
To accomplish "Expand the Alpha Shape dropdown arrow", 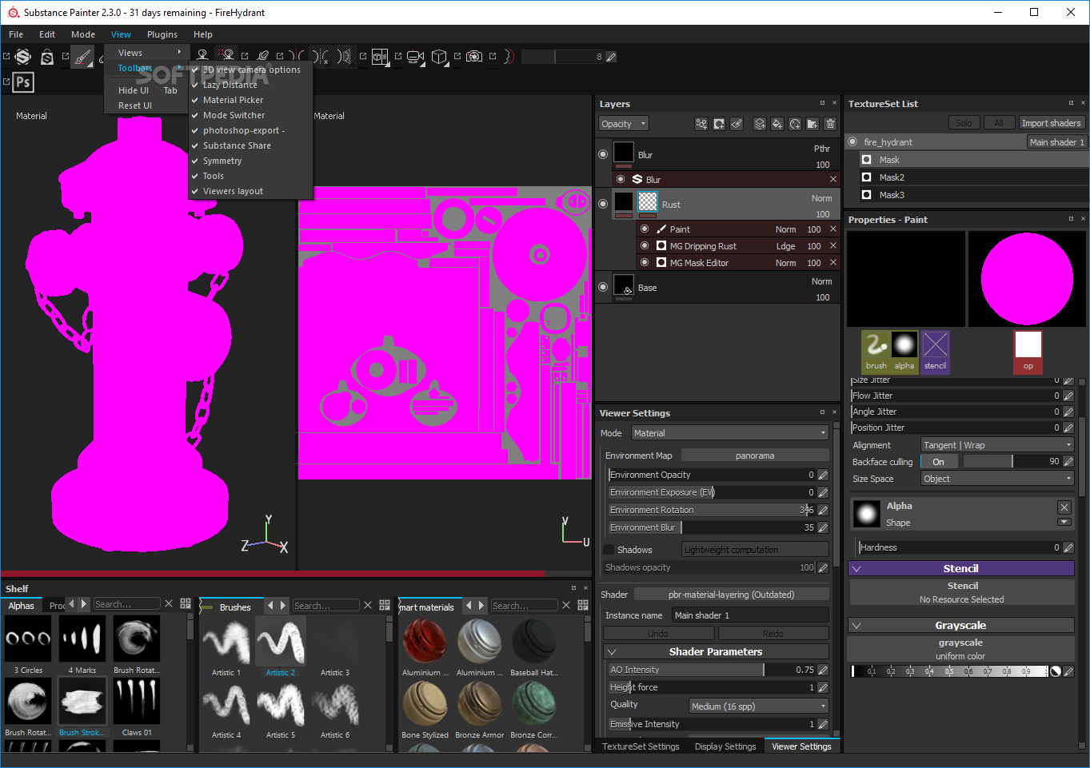I will pyautogui.click(x=1064, y=522).
